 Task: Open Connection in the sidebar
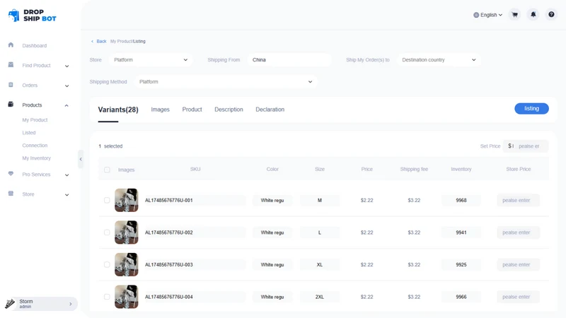35,146
